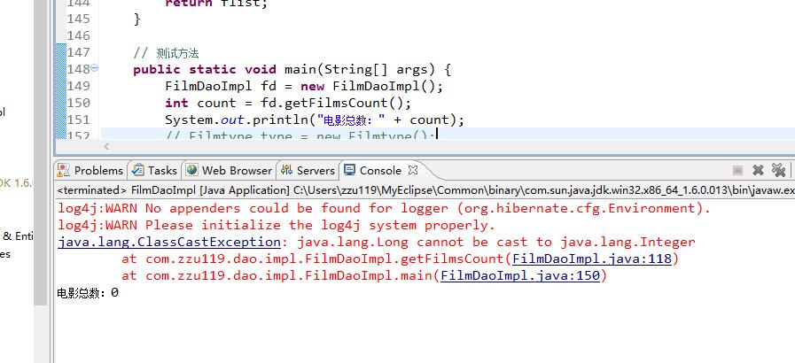This screenshot has height=363, width=795.
Task: Click the 'No appenders could be found' warning line
Action: (x=385, y=208)
